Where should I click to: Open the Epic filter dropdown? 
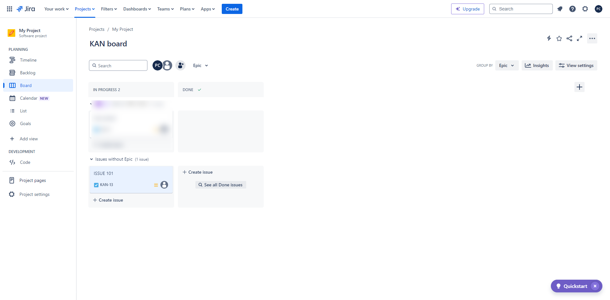200,65
